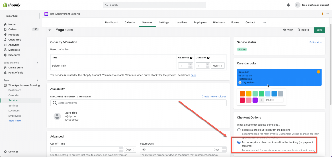Expand the Sales channels section
Viewport: 332px width, 157px height.
coord(37,63)
